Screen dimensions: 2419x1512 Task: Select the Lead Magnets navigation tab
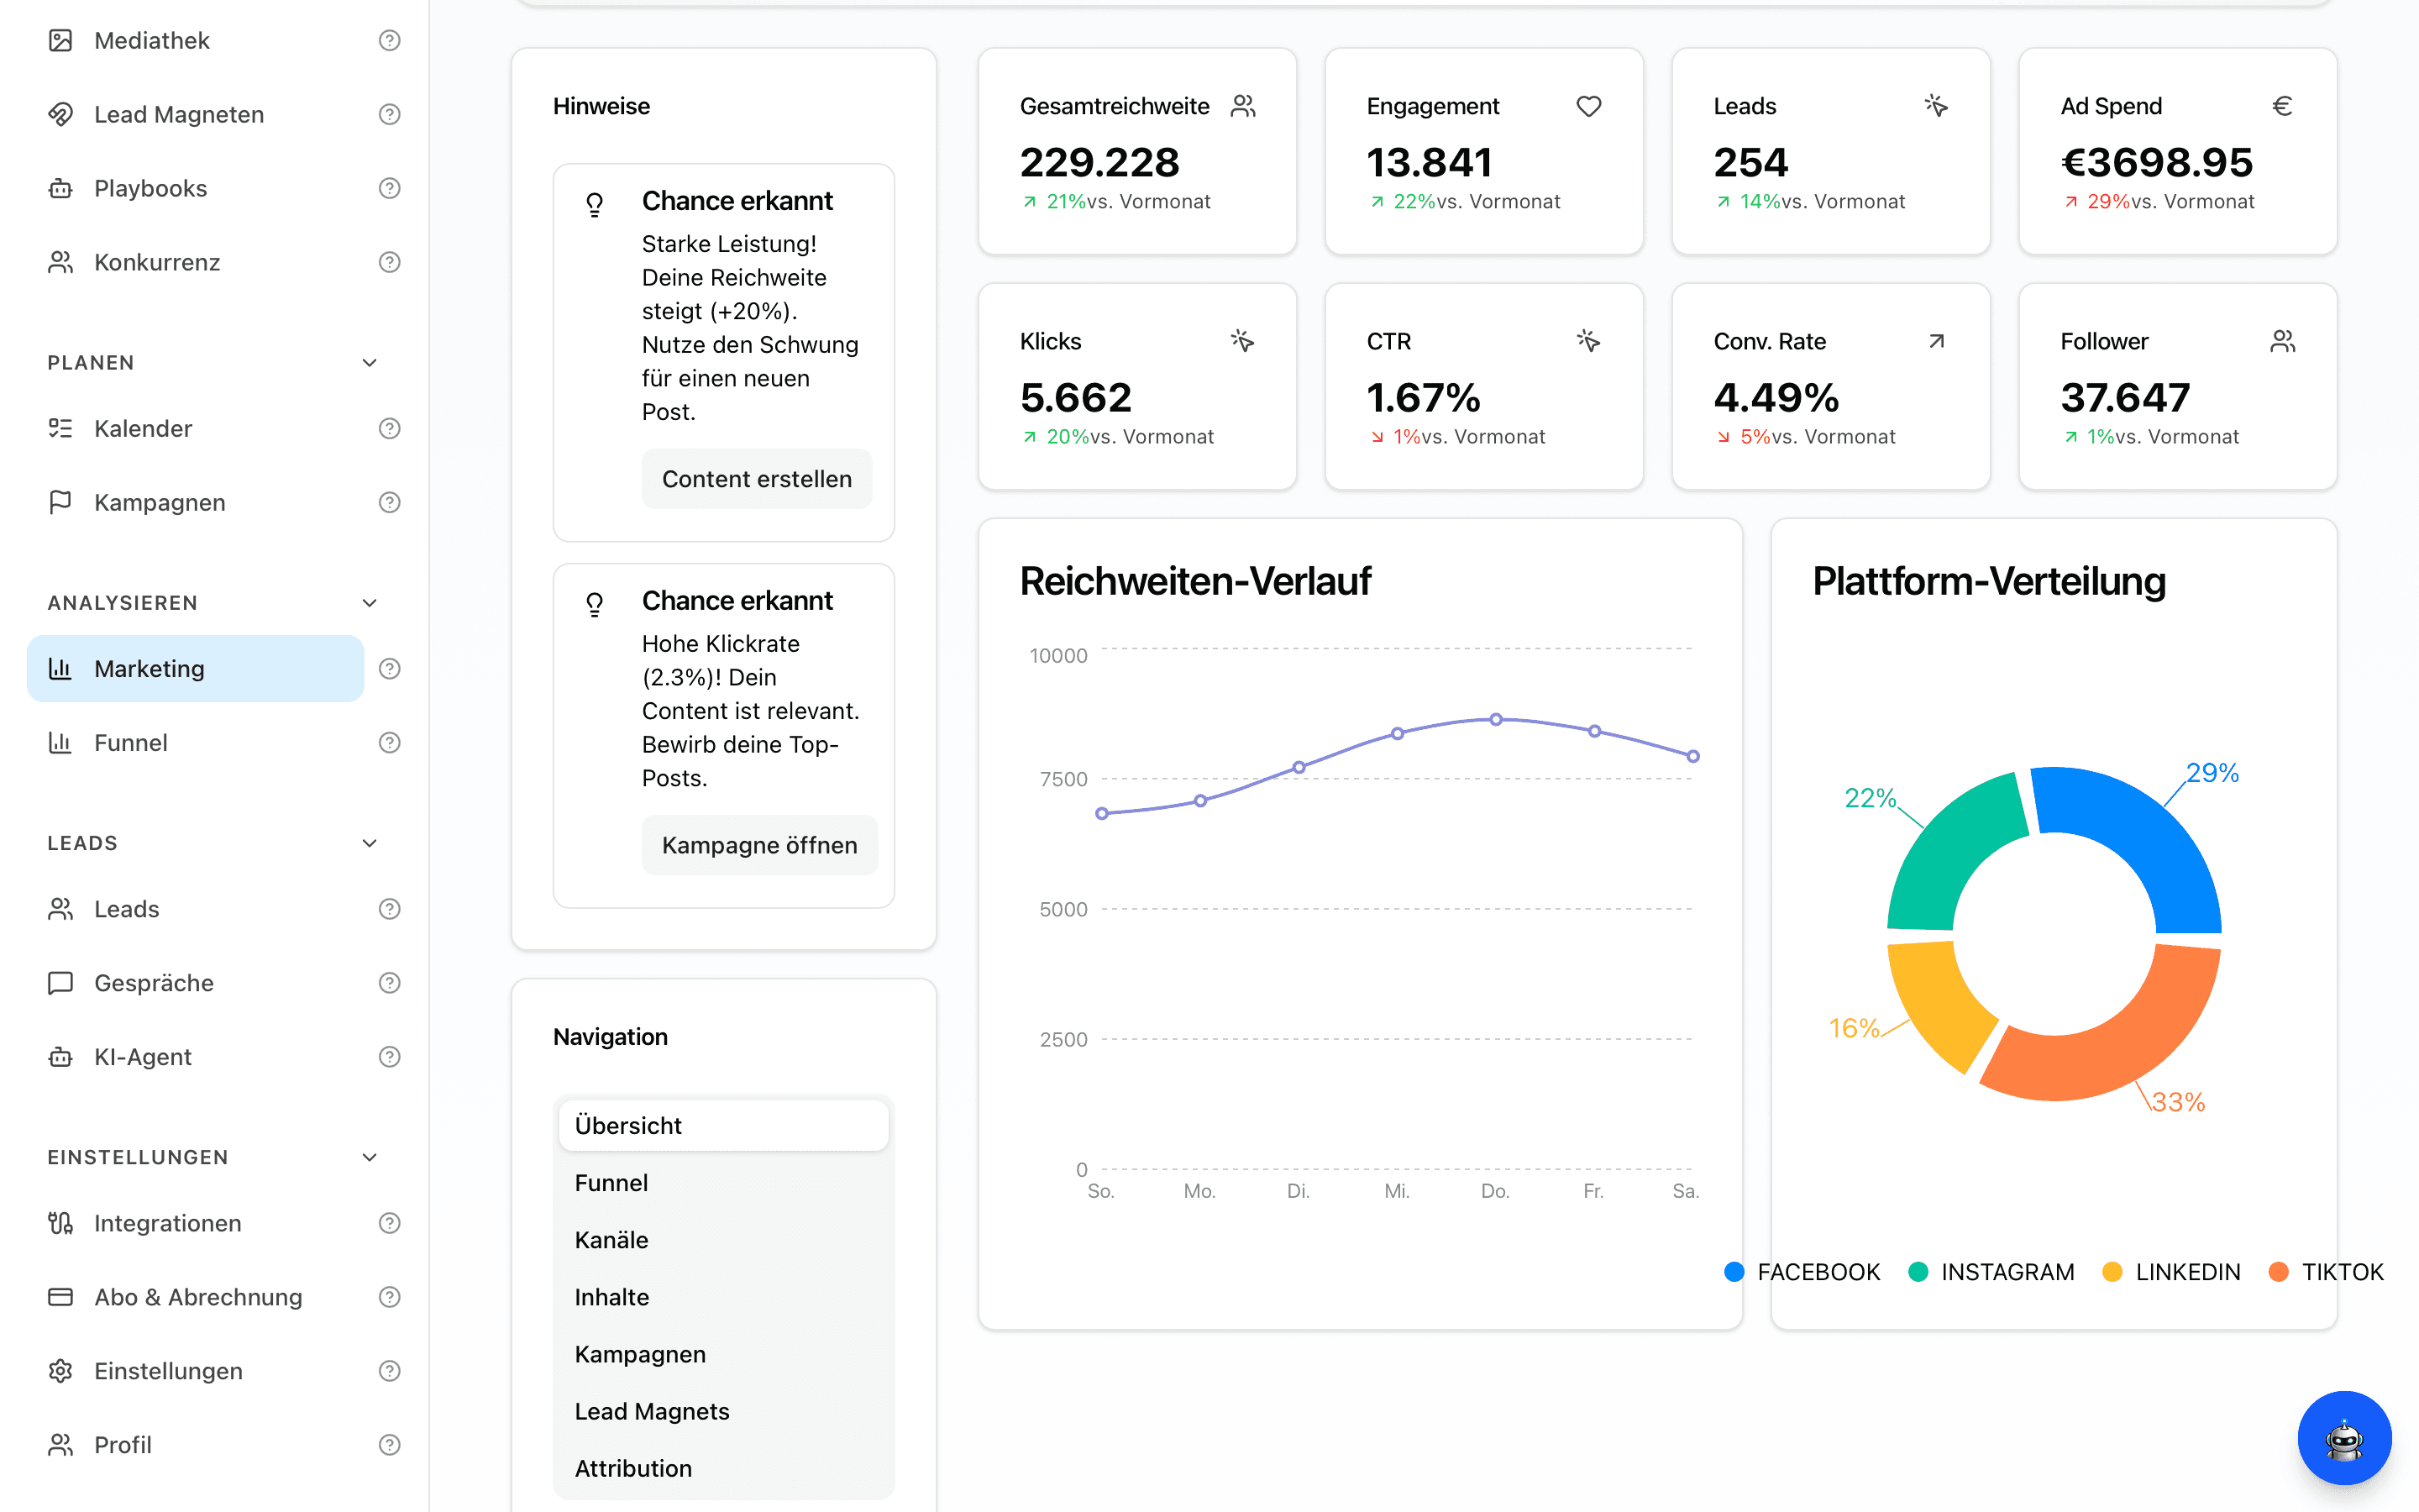click(724, 1411)
